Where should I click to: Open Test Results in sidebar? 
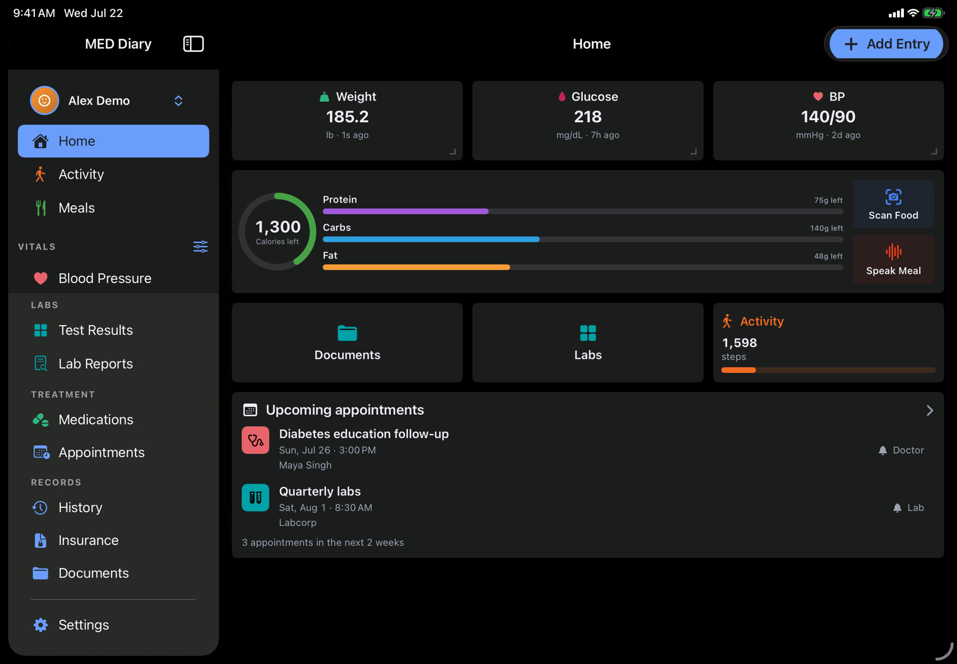[x=113, y=330]
